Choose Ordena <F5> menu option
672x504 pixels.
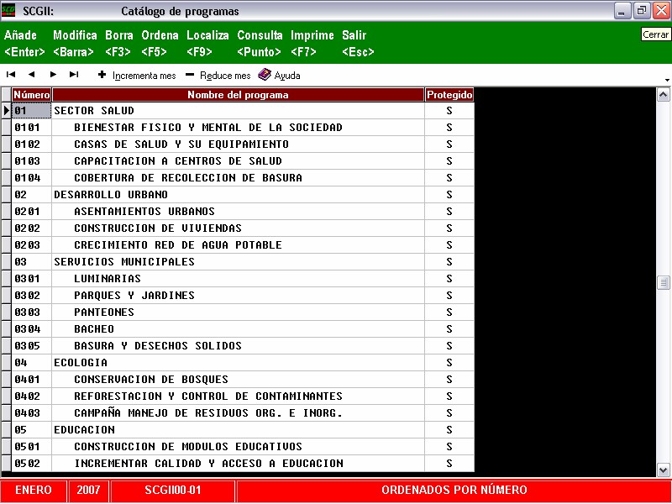tap(160, 44)
